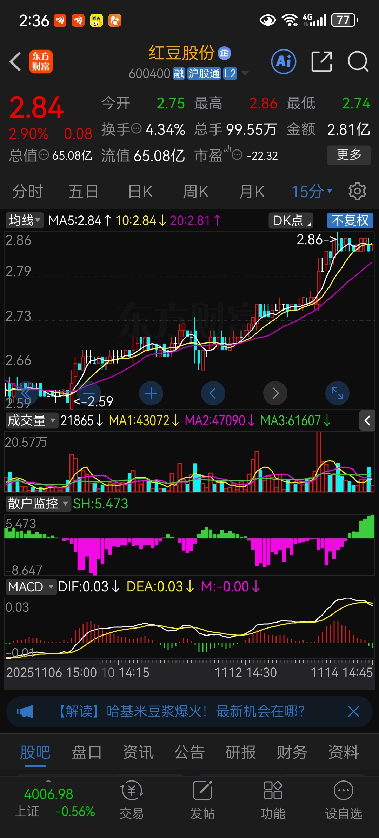Switch to 五日 chart tab
The height and width of the screenshot is (838, 379).
tap(83, 192)
